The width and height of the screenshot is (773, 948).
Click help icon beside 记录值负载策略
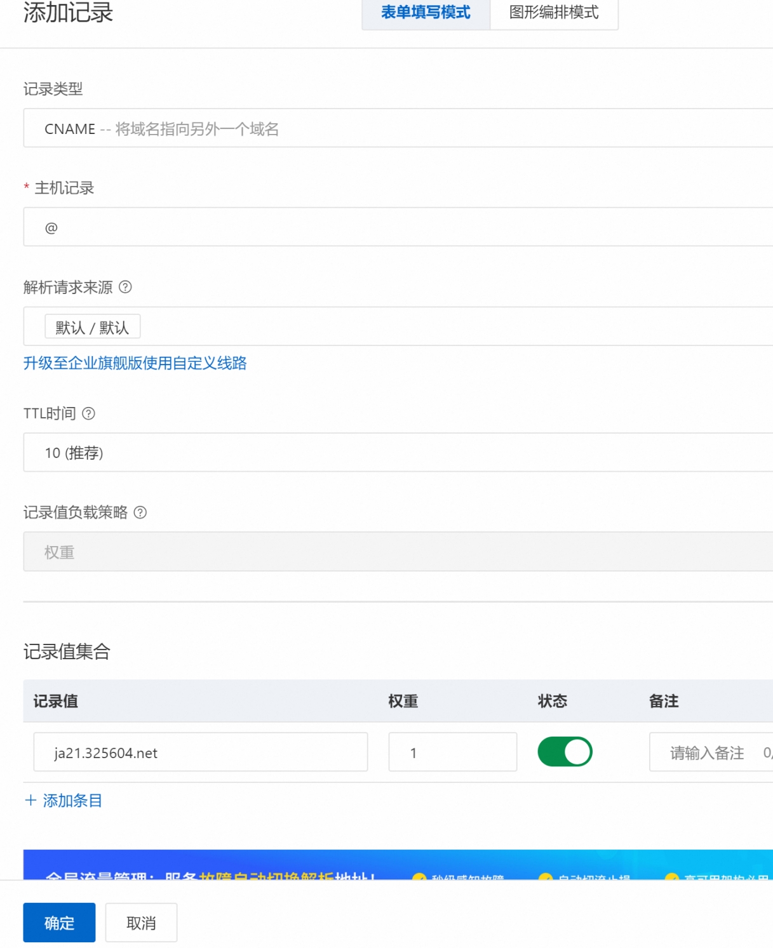coord(140,512)
